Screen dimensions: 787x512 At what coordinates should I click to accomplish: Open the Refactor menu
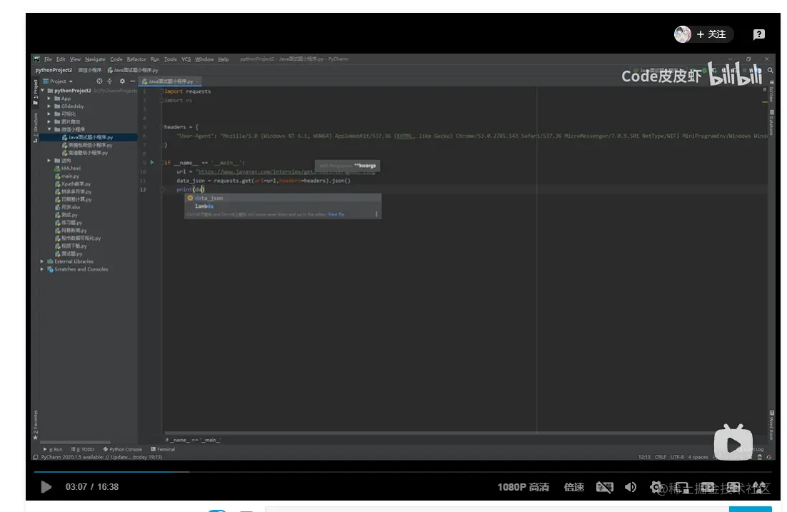click(136, 59)
